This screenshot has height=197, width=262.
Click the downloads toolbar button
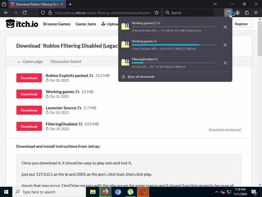coord(228,13)
